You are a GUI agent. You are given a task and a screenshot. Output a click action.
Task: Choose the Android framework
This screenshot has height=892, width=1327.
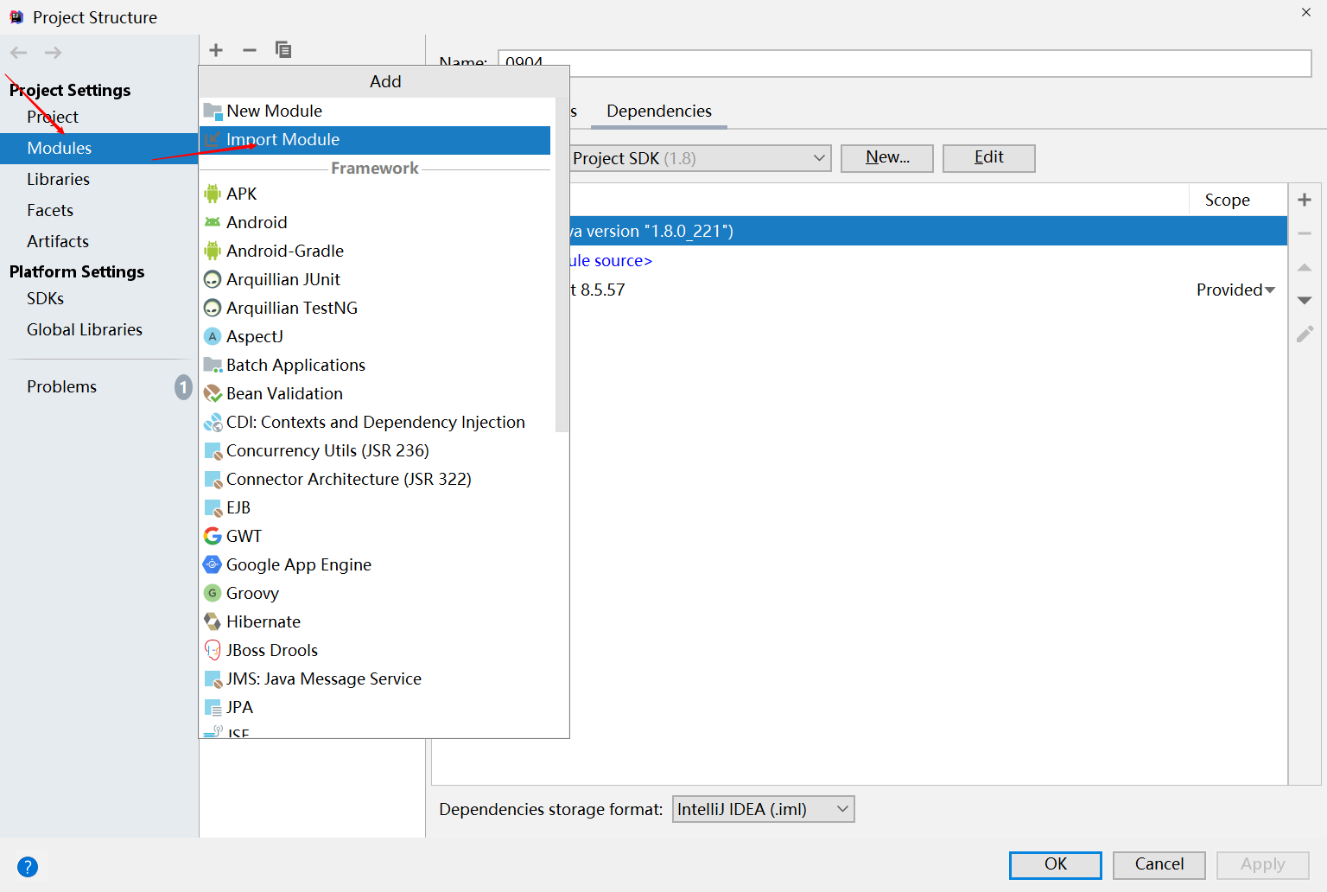375,222
